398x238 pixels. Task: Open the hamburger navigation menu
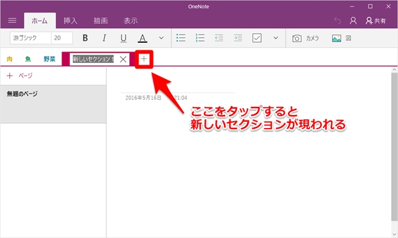click(x=12, y=21)
